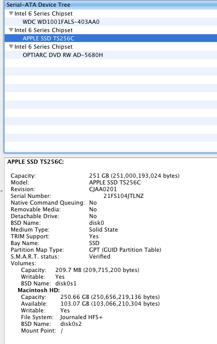This screenshot has height=344, width=217.
Task: Select the highlighted APPLE SSD TS256C tree row
Action: 111,38
